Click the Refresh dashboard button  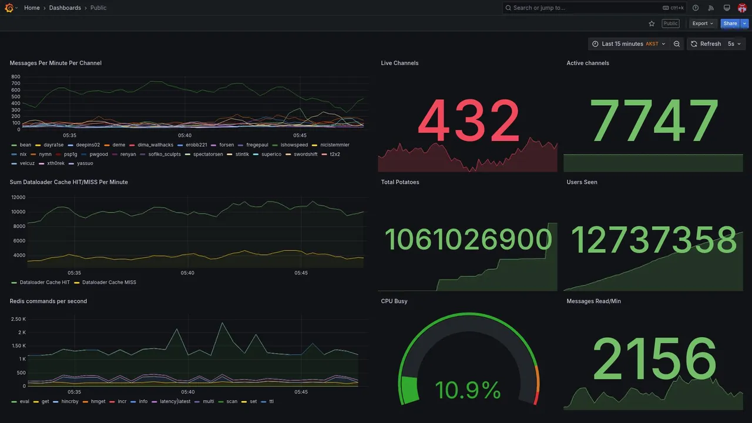(706, 44)
